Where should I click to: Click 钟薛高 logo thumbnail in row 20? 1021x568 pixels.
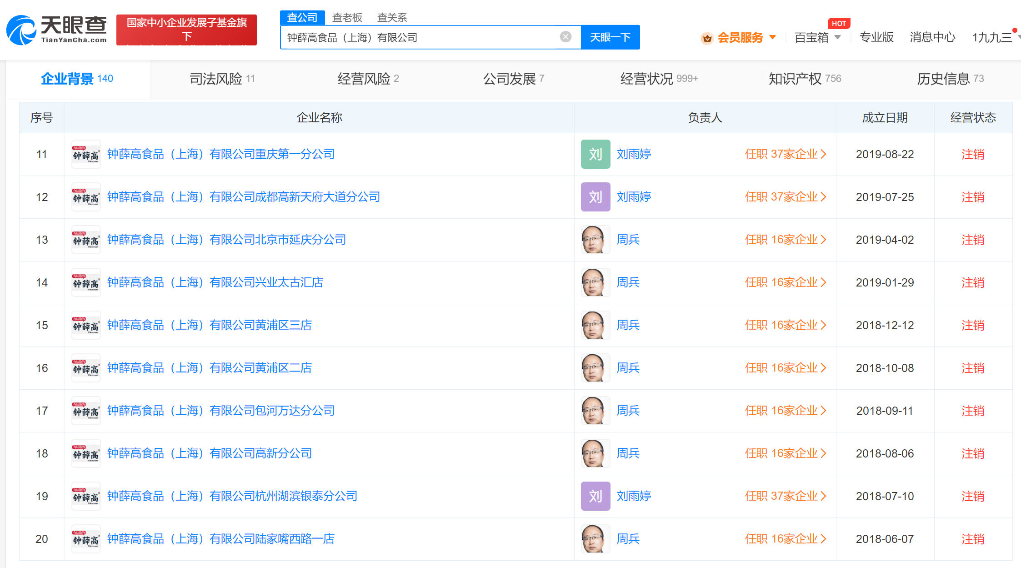click(x=86, y=539)
